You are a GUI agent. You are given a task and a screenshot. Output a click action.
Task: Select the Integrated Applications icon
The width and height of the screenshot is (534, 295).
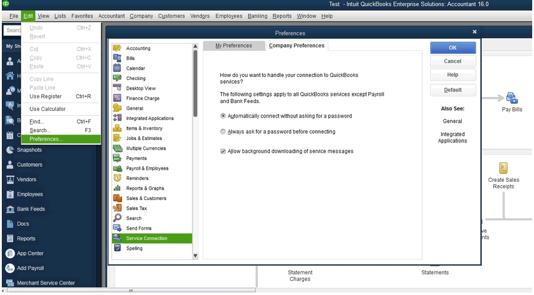coord(117,118)
